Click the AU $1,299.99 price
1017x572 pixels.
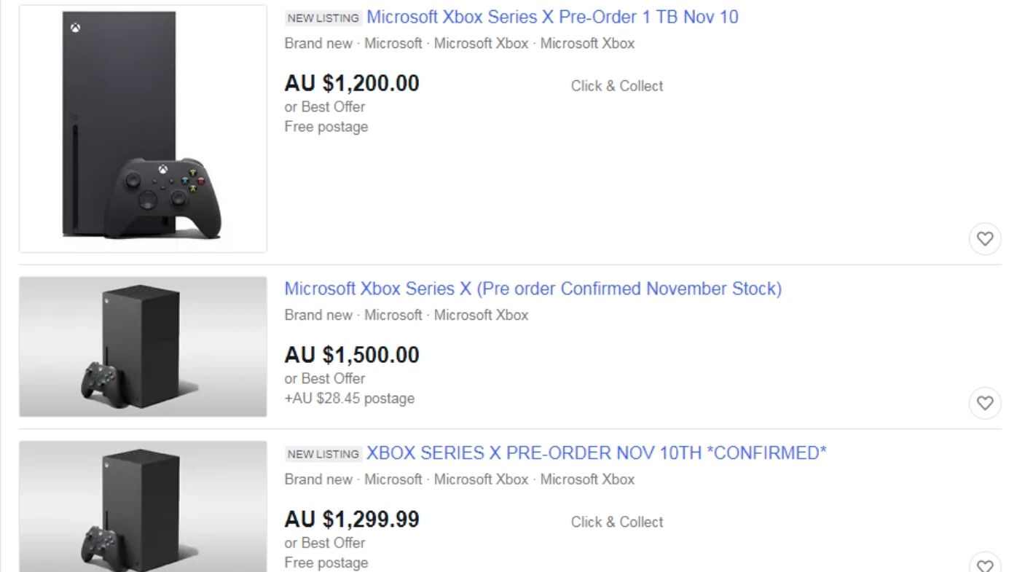[352, 520]
